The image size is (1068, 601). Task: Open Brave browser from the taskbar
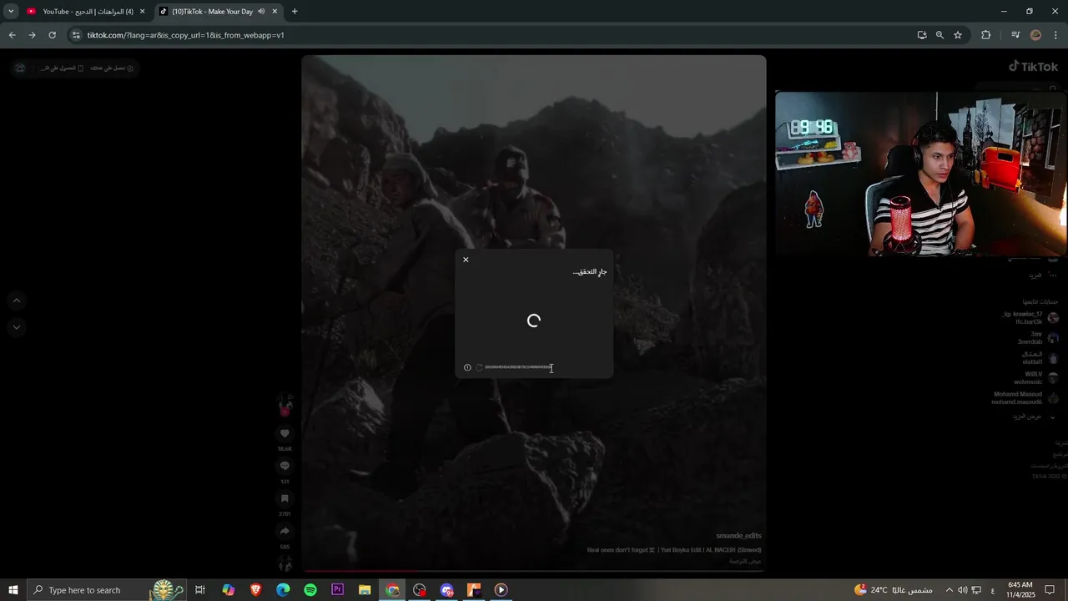point(255,590)
